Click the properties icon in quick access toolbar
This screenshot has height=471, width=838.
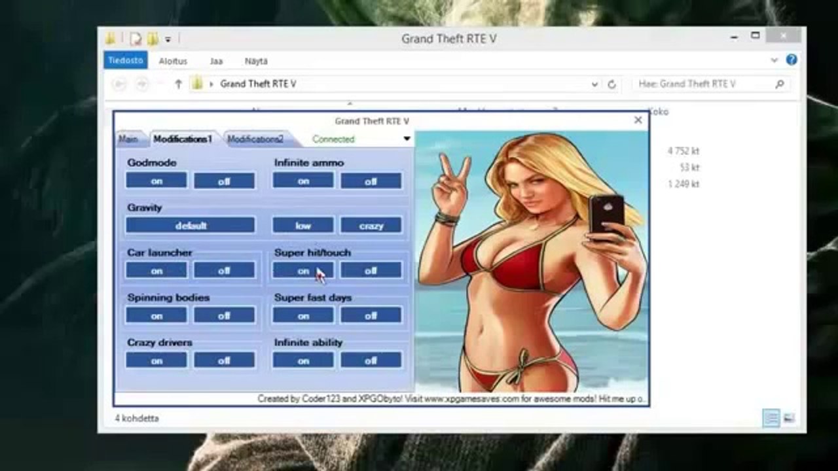tap(136, 39)
